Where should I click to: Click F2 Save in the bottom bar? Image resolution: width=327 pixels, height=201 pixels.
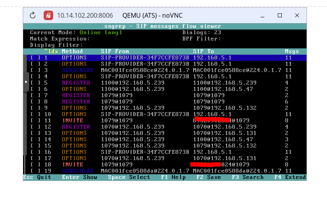click(209, 177)
